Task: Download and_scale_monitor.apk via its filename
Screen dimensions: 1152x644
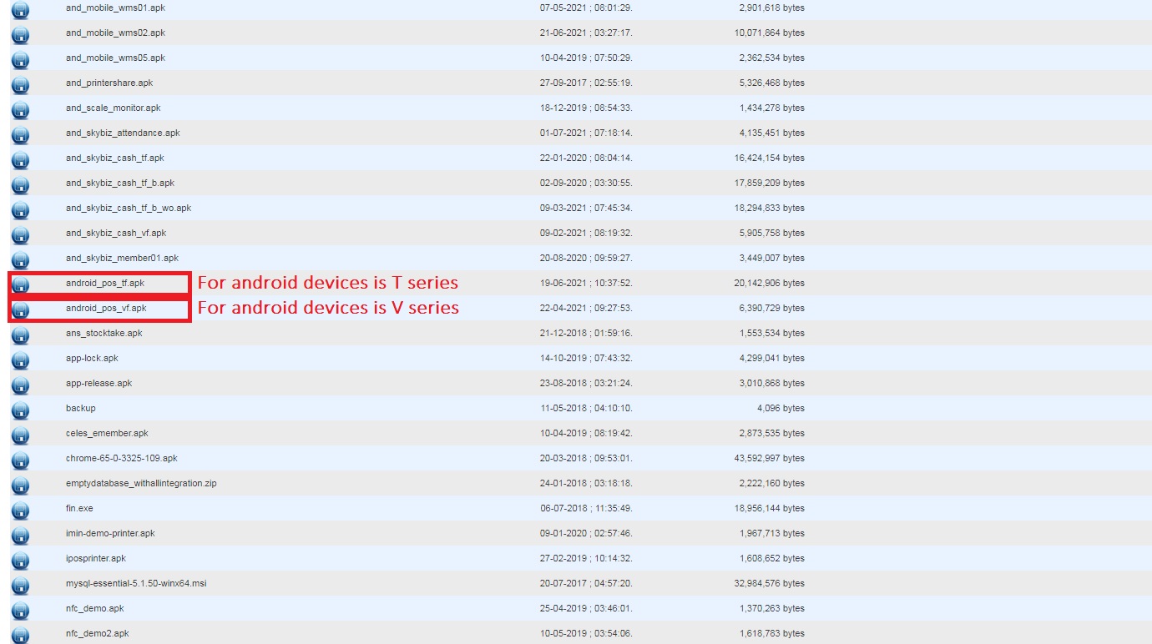Action: coord(113,108)
